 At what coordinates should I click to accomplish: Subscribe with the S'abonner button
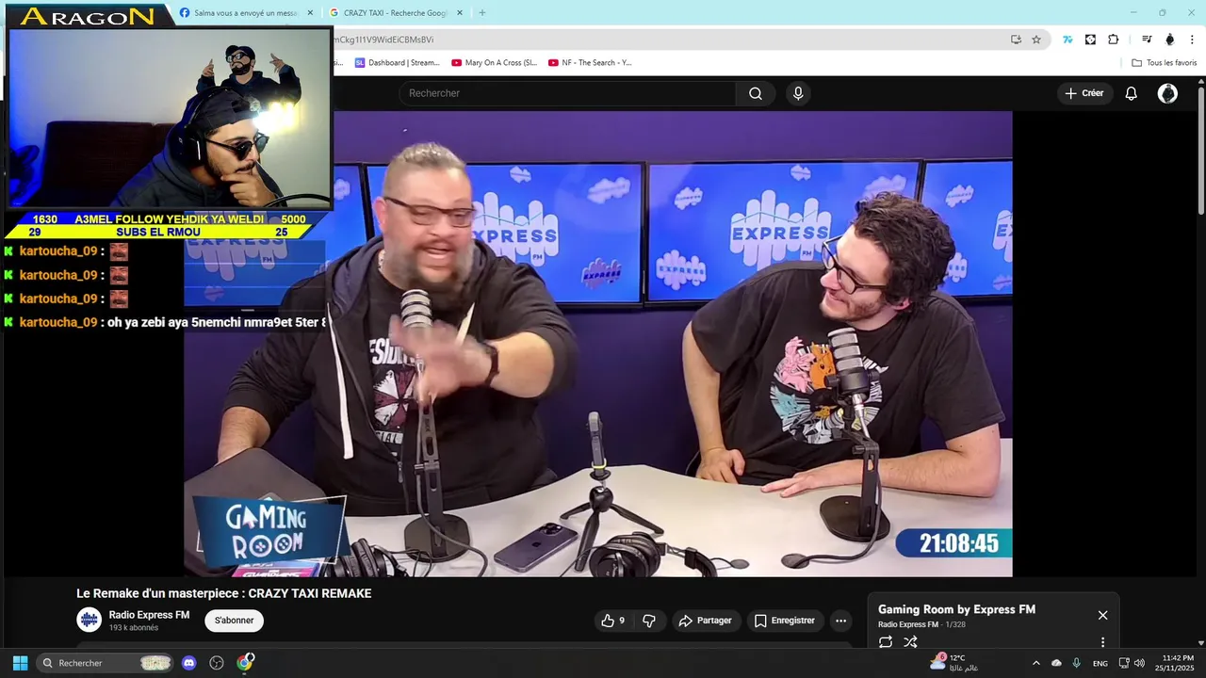[x=234, y=621]
